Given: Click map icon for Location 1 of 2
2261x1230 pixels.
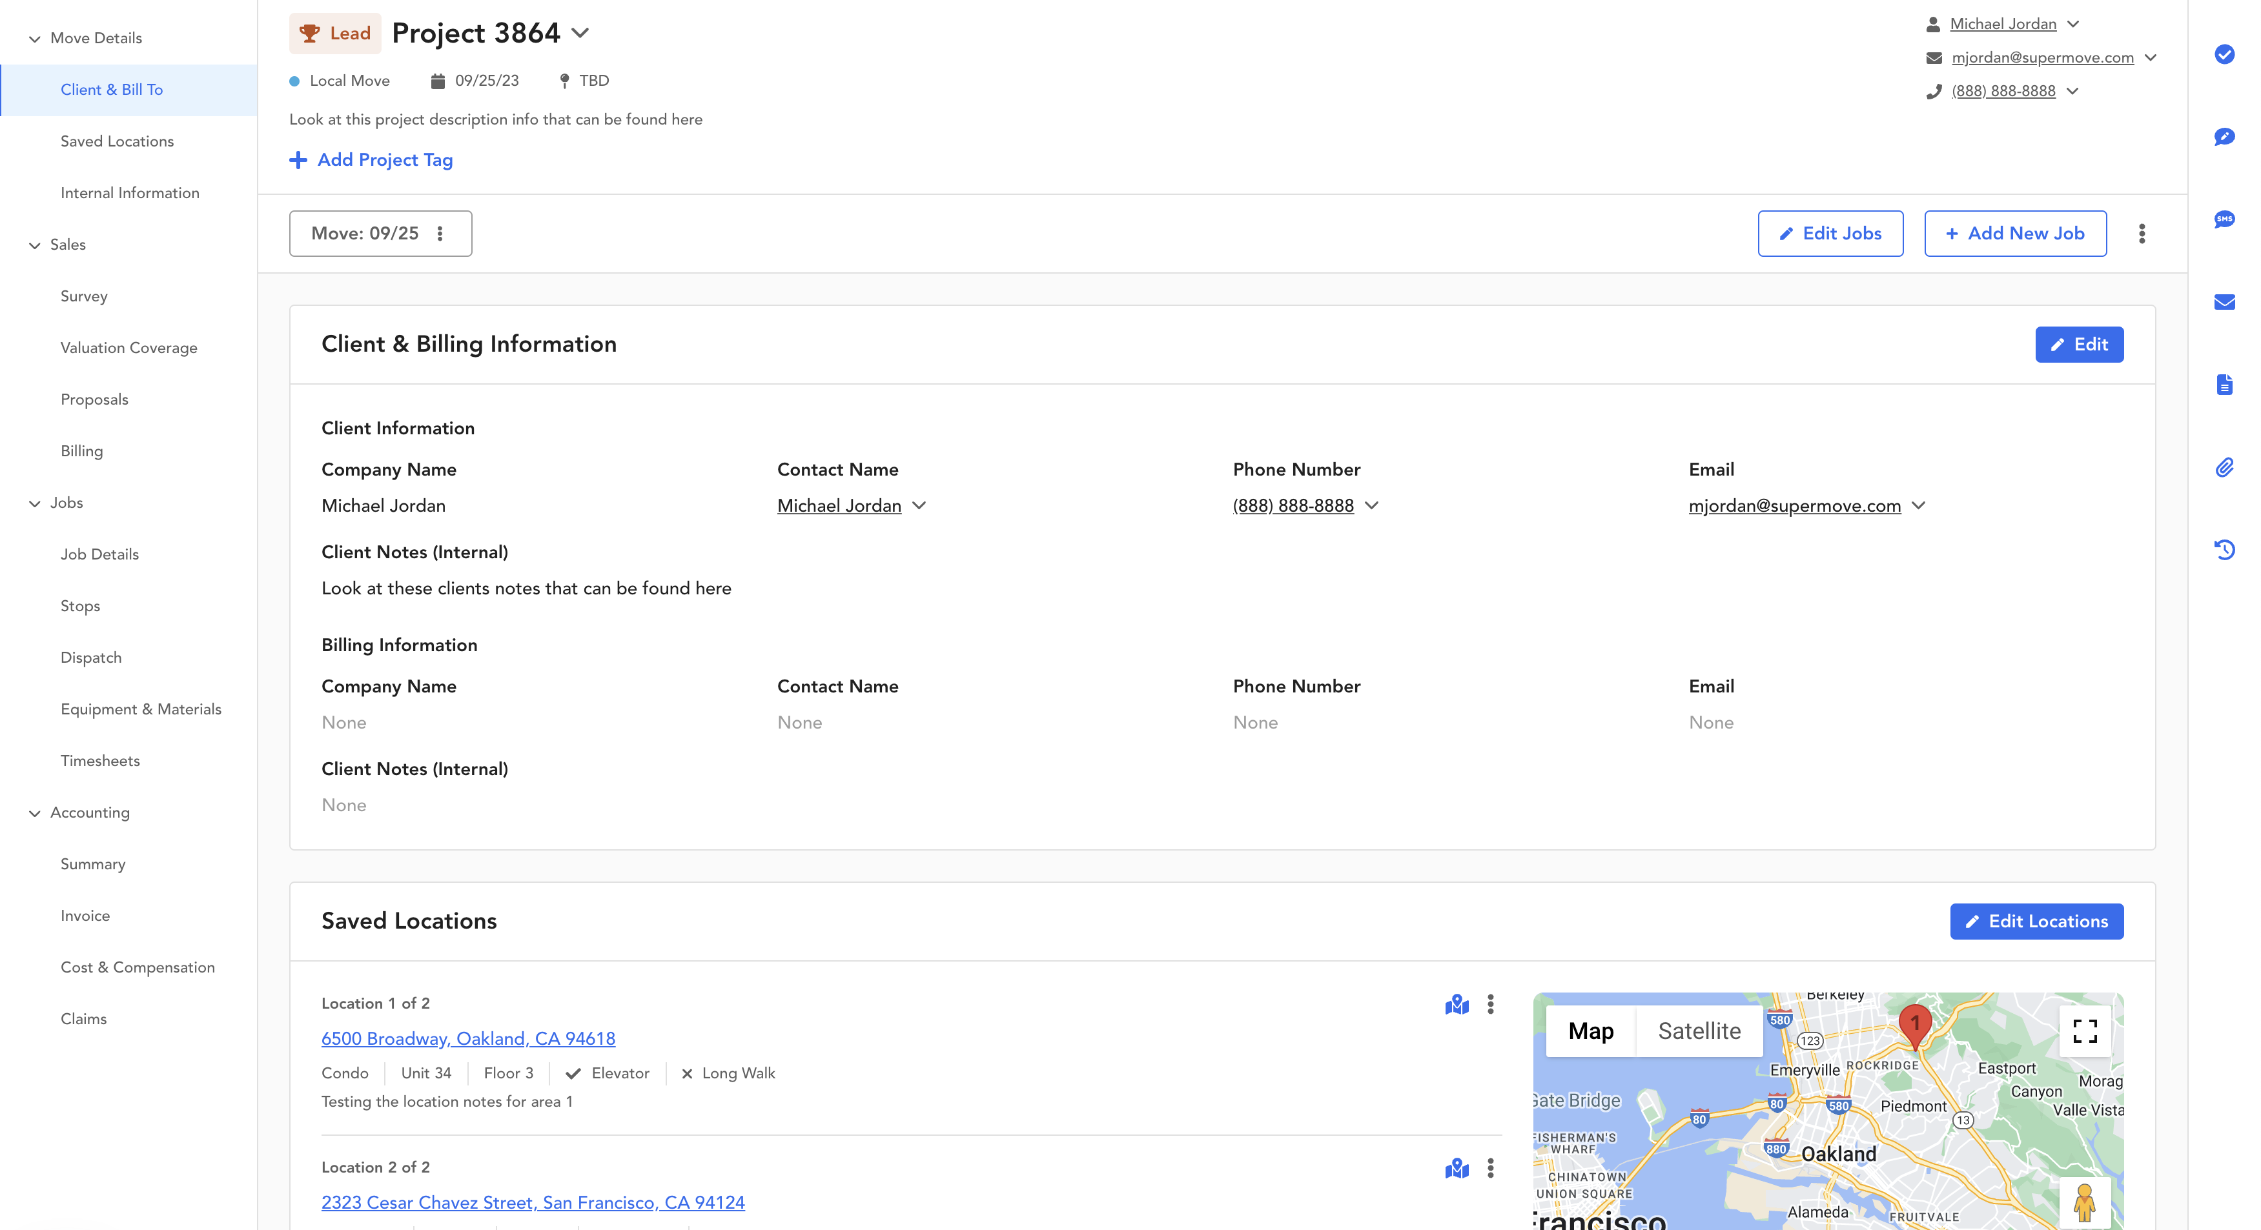Looking at the screenshot, I should (x=1457, y=1005).
